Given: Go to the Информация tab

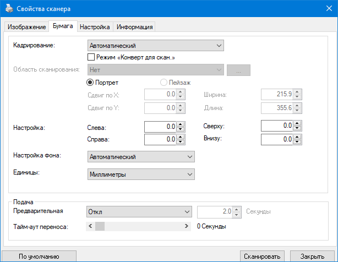Looking at the screenshot, I should pos(134,27).
